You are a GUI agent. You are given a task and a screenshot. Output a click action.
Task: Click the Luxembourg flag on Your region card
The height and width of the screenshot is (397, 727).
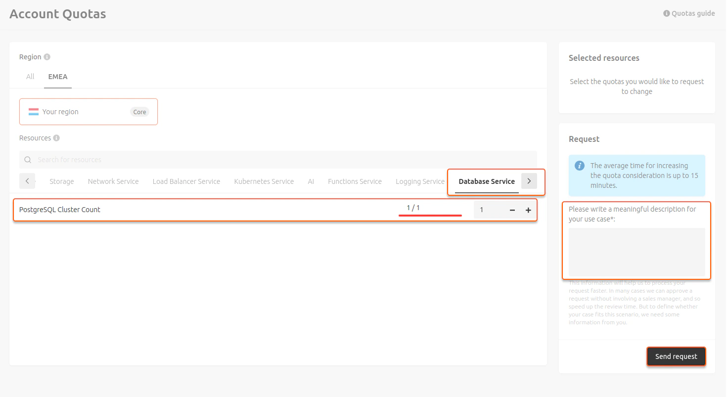tap(34, 111)
